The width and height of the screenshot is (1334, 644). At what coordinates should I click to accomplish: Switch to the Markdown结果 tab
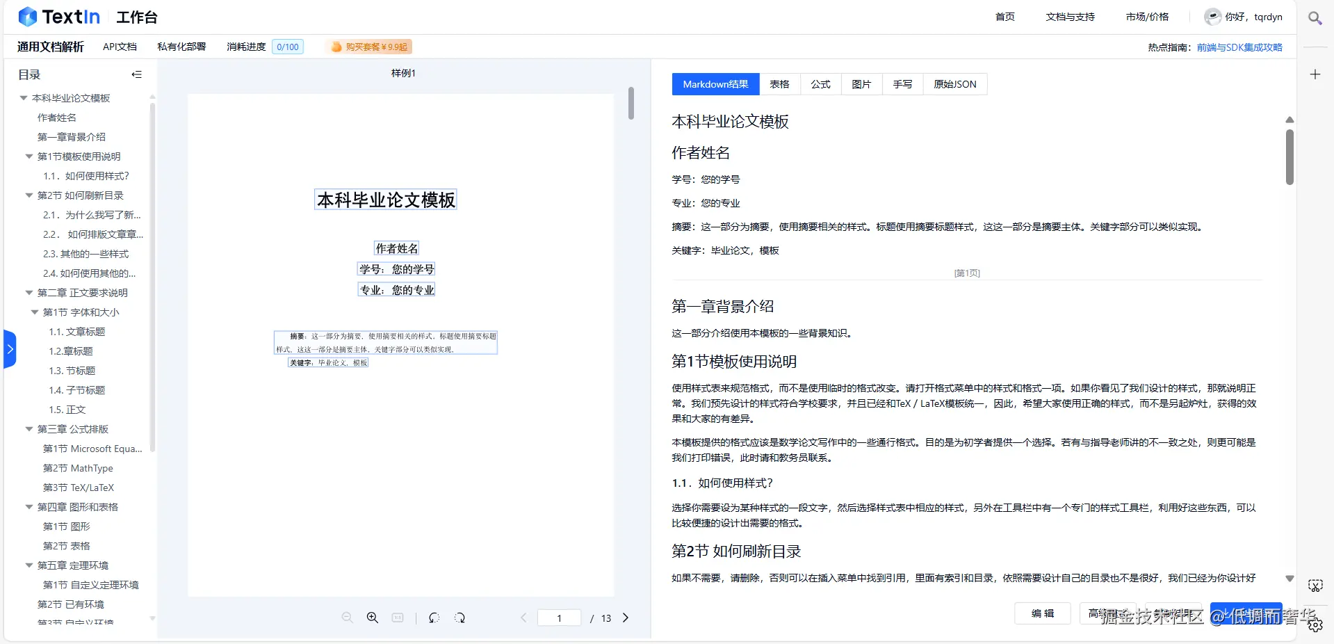(715, 84)
